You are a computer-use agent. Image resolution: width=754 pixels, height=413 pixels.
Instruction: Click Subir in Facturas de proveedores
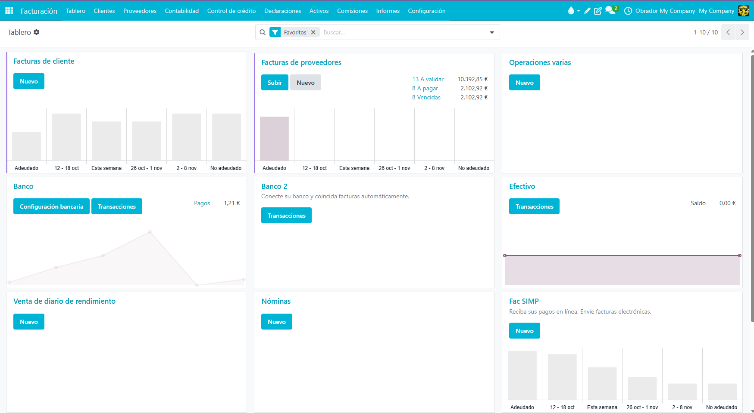(275, 83)
